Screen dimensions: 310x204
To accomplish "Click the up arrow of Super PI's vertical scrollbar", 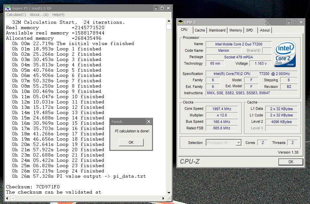I will pyautogui.click(x=169, y=21).
